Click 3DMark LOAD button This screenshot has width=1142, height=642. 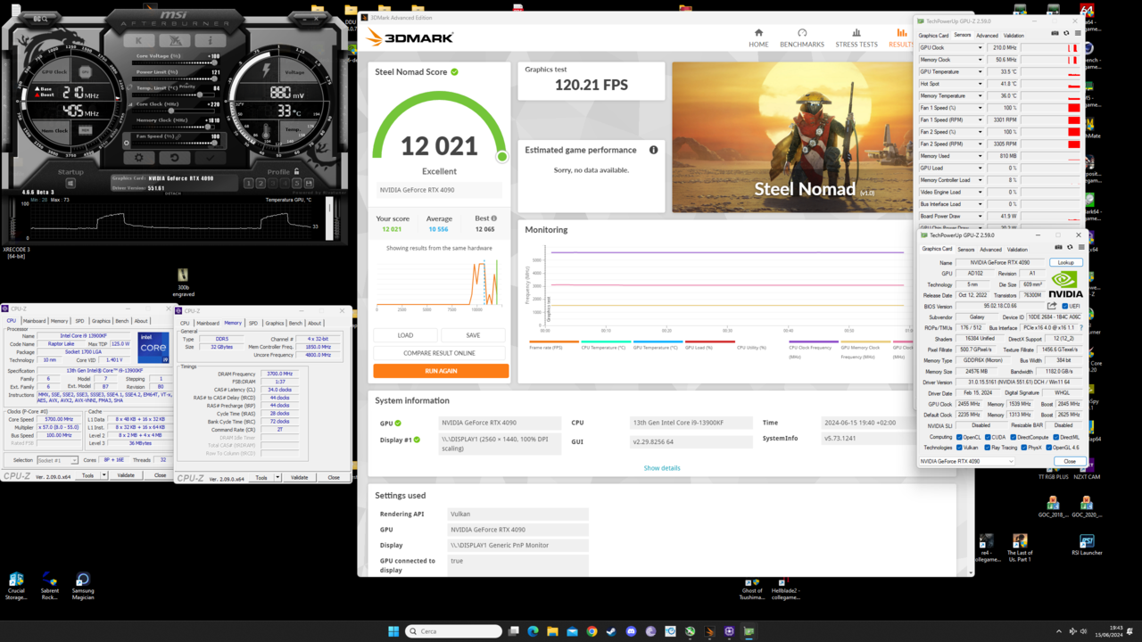(x=405, y=335)
